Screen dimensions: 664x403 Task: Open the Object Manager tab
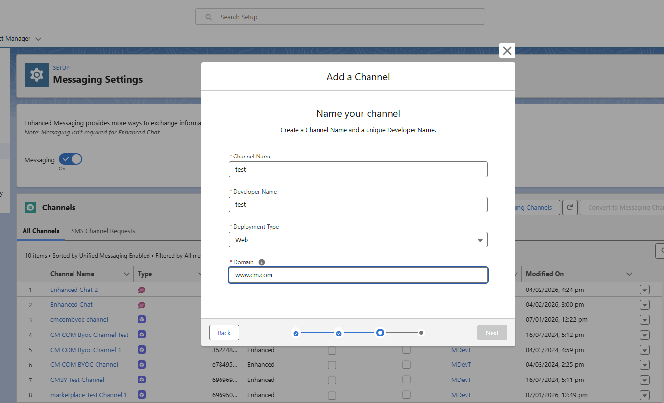(x=15, y=38)
